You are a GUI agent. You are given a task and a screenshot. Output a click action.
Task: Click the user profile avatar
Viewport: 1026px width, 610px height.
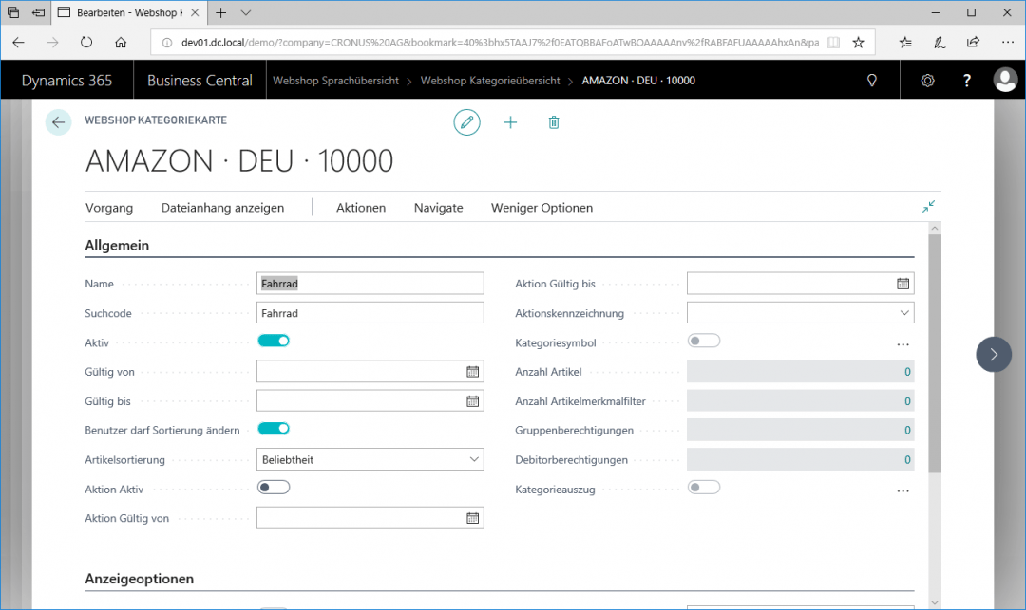click(1005, 81)
